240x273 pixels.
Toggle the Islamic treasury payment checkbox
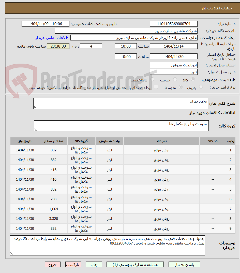coord(156,87)
